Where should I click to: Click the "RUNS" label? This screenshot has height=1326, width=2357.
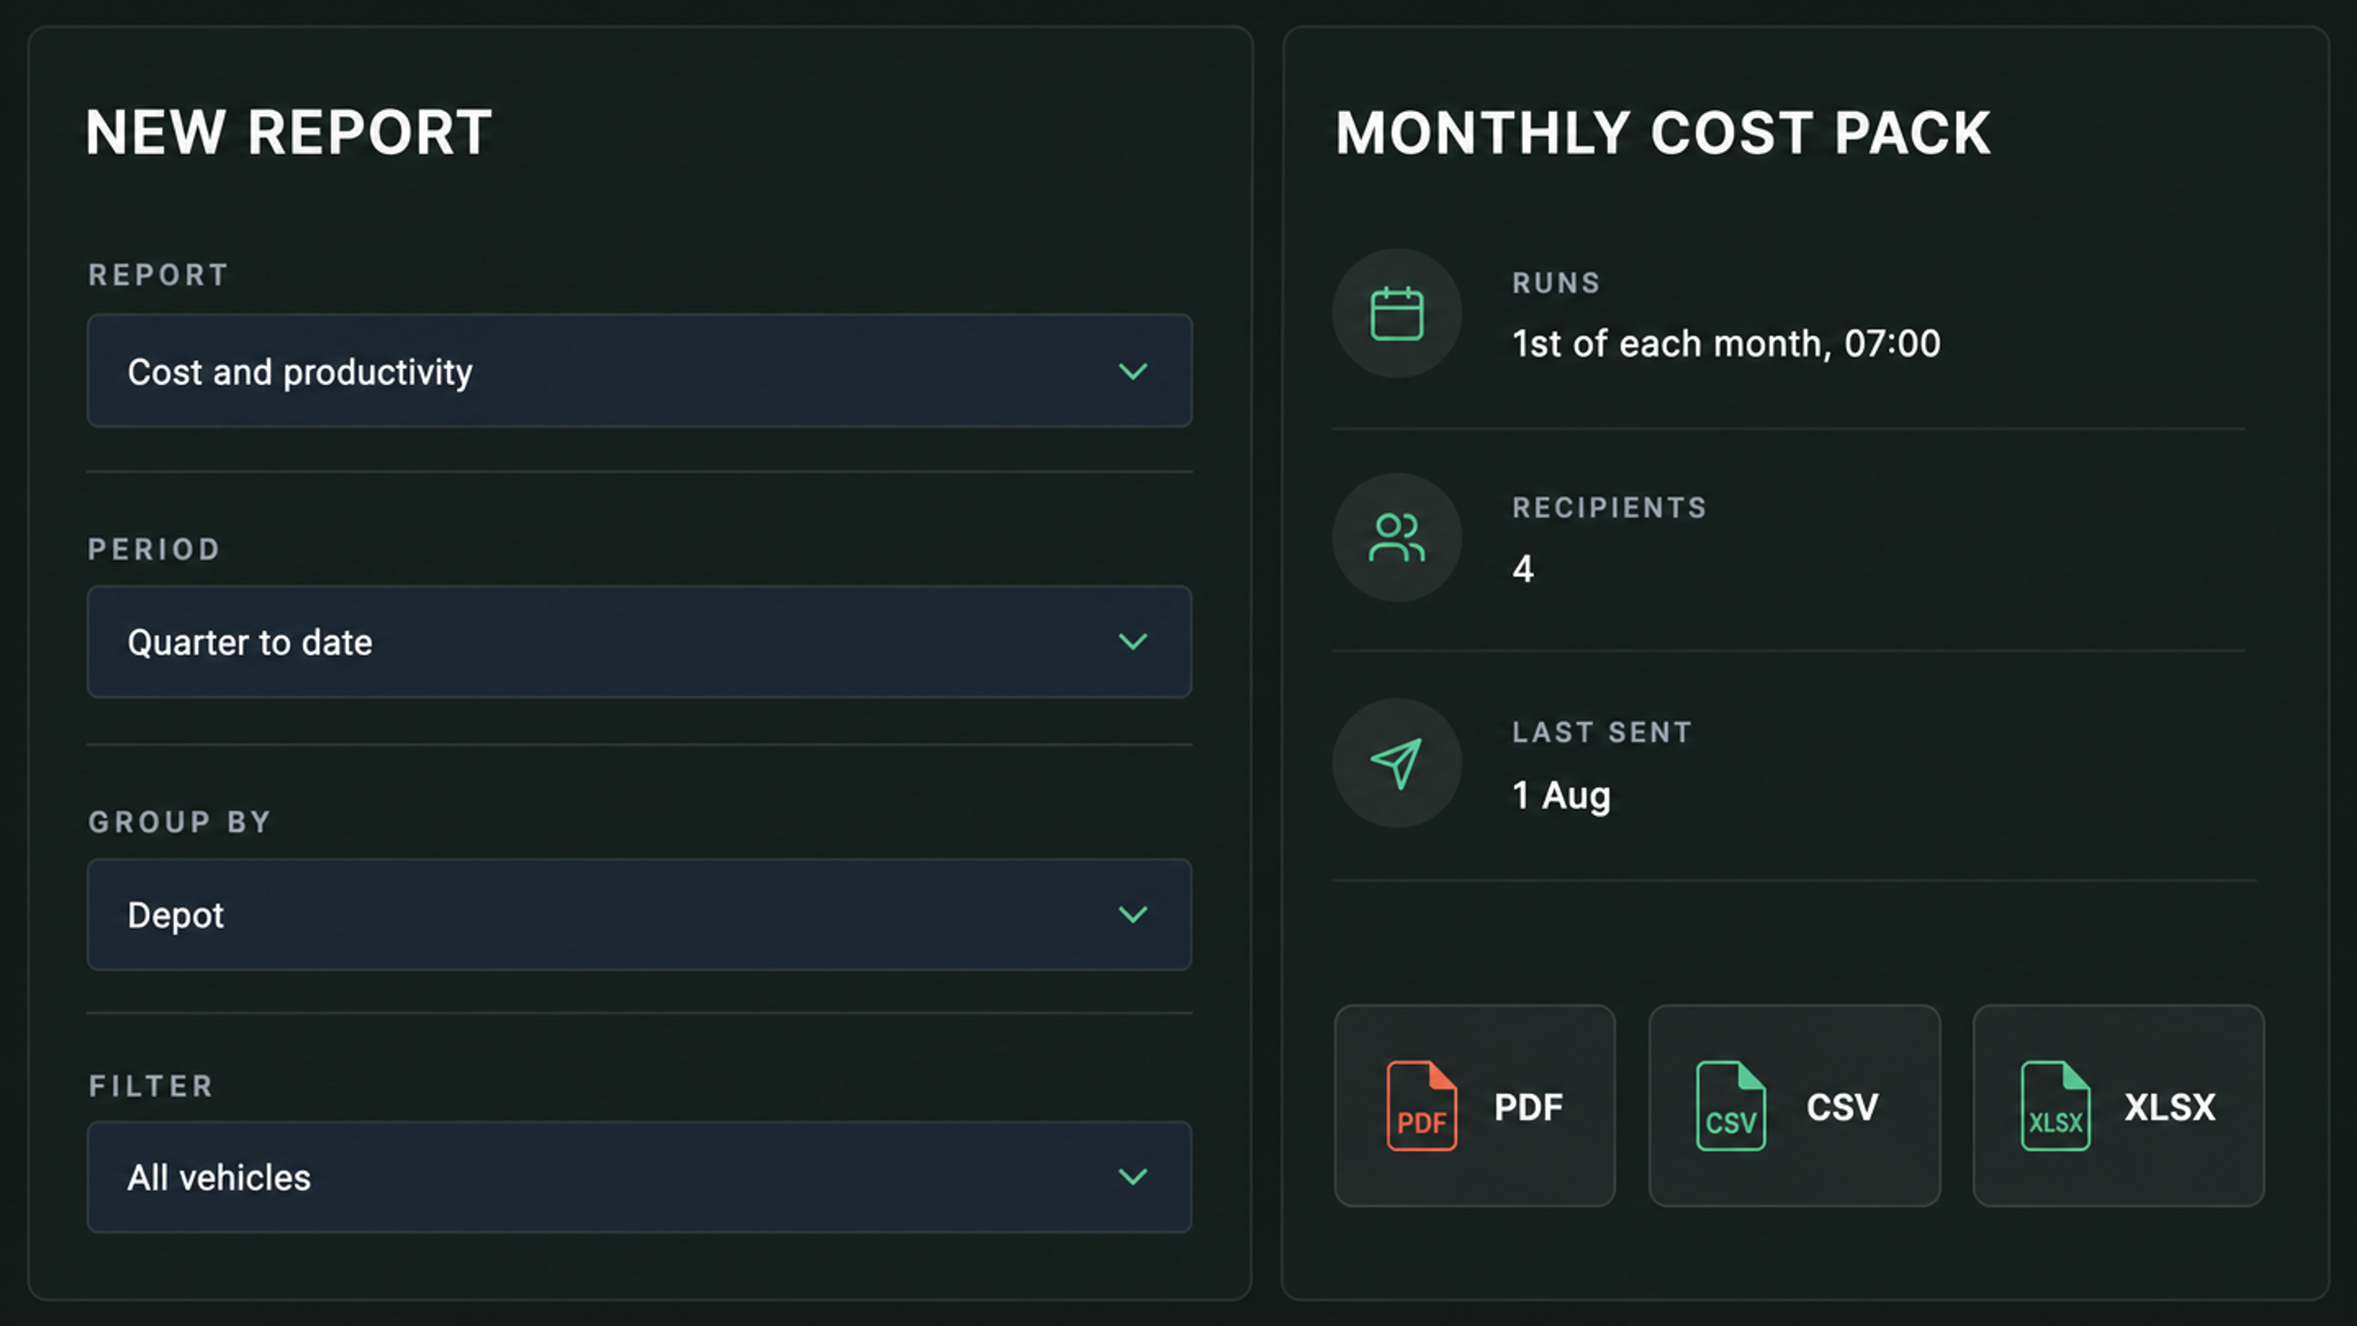[x=1557, y=283]
